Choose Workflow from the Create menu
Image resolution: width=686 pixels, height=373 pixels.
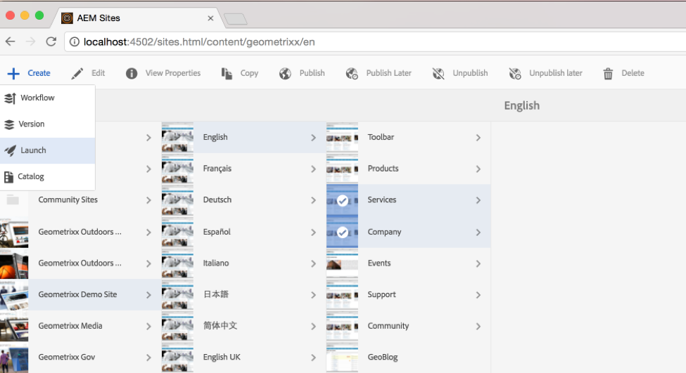point(37,98)
